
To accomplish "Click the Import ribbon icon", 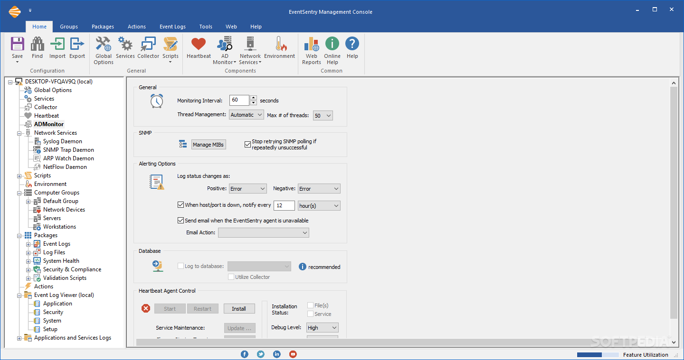I will 57,44.
